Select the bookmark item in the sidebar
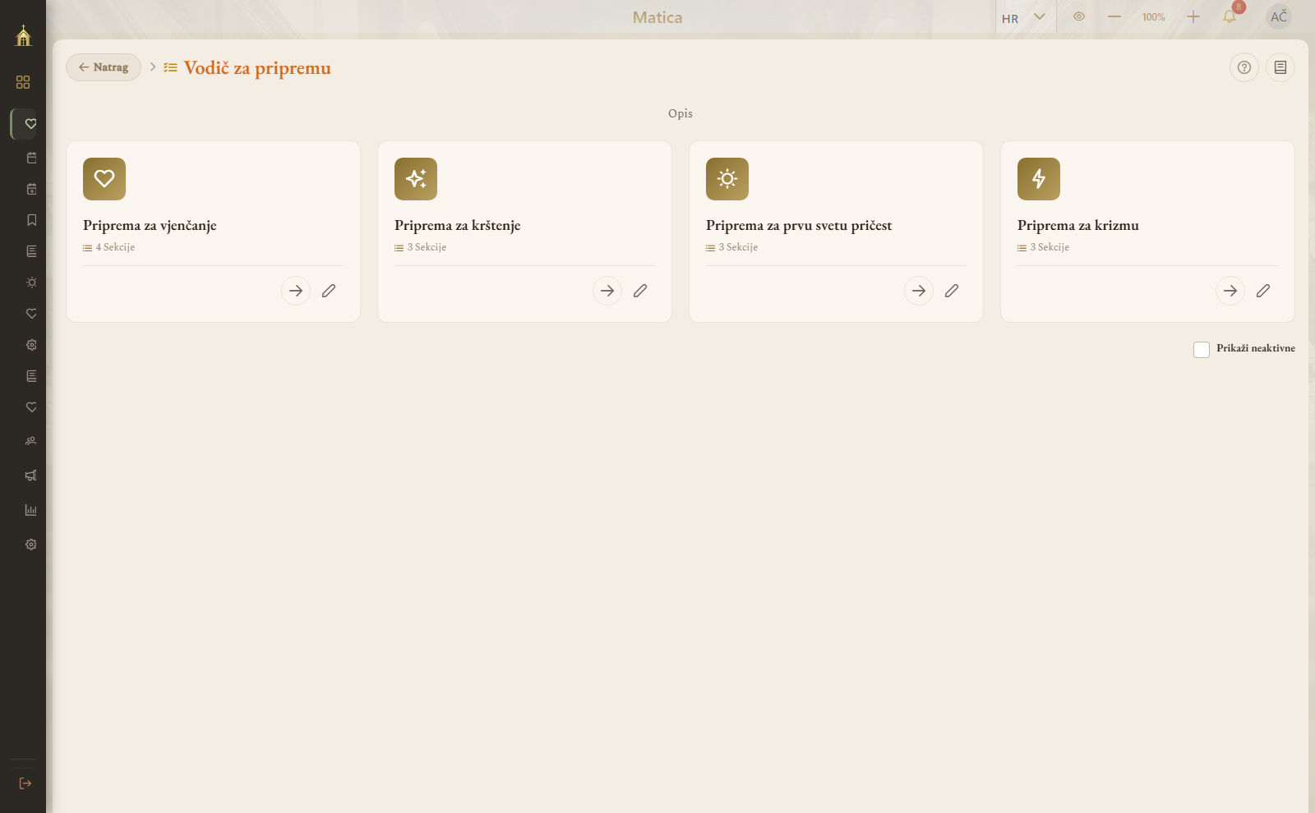Image resolution: width=1315 pixels, height=813 pixels. coord(31,220)
